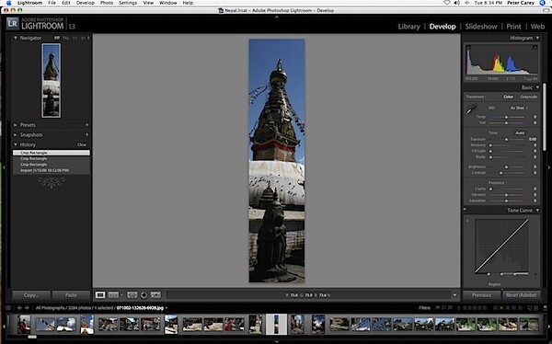Collapse the History panel
The width and height of the screenshot is (552, 344).
coord(15,144)
